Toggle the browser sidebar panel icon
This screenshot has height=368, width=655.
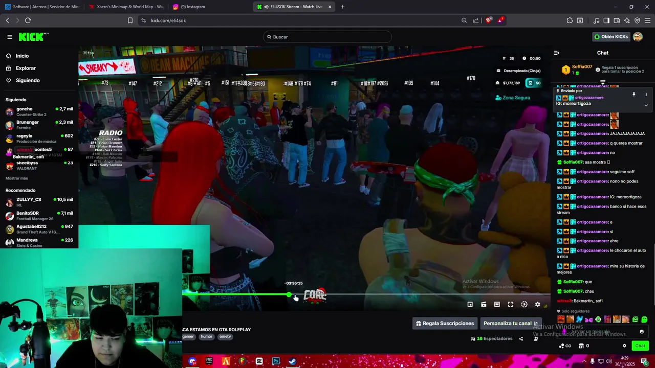[x=606, y=20]
